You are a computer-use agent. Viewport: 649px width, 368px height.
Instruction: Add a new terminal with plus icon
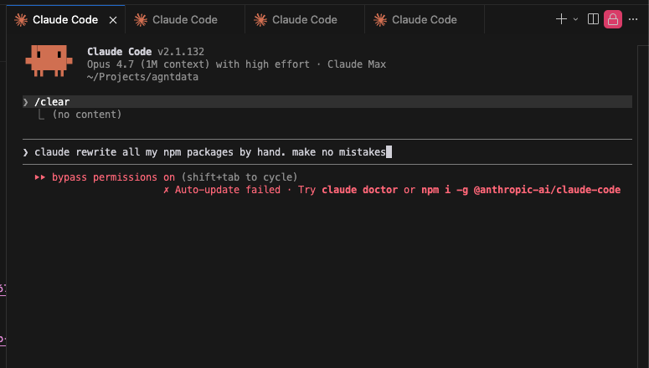click(x=561, y=19)
